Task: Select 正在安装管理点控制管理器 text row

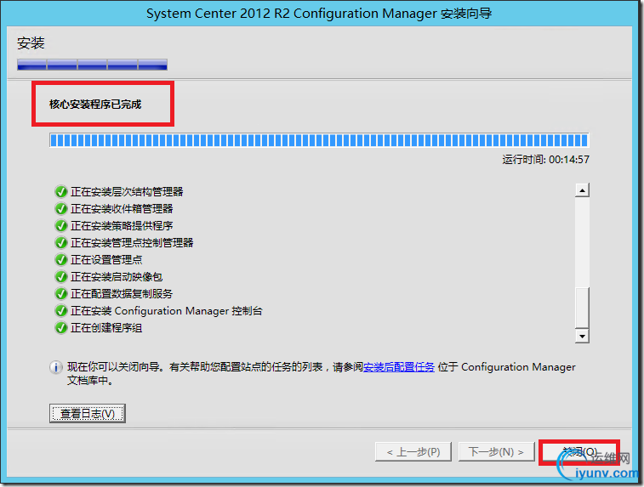Action: tap(132, 243)
